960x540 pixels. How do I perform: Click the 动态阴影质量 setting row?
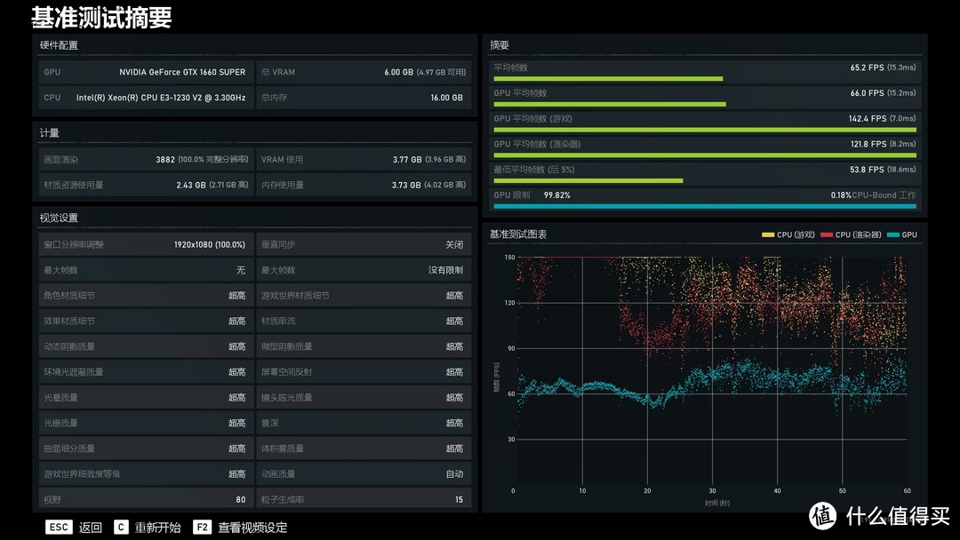146,346
